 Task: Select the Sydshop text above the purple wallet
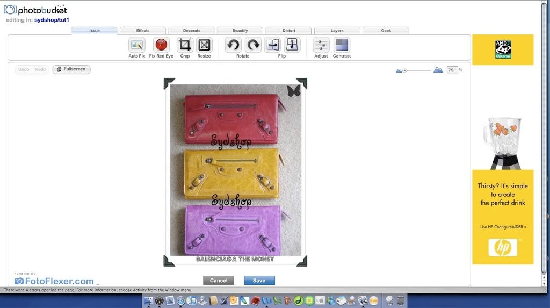click(231, 202)
